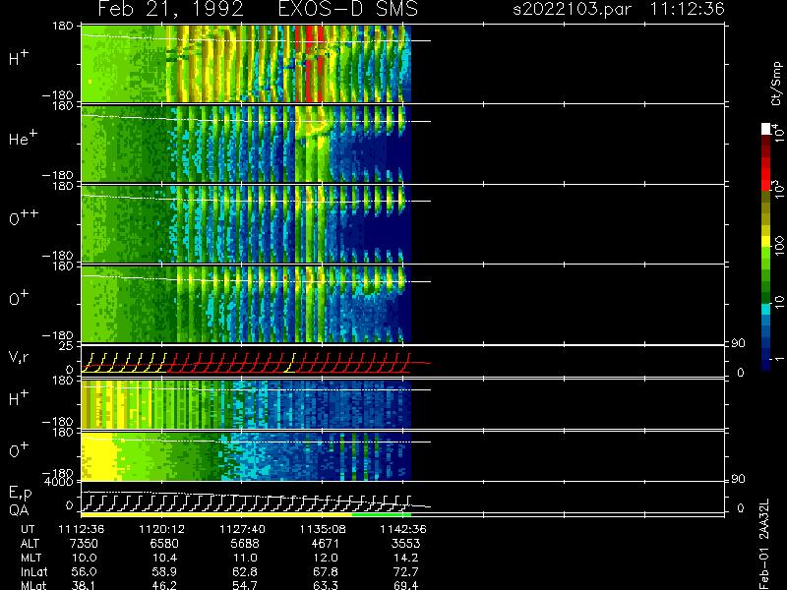
Task: Click the InLat value '72.7'
Action: [405, 571]
